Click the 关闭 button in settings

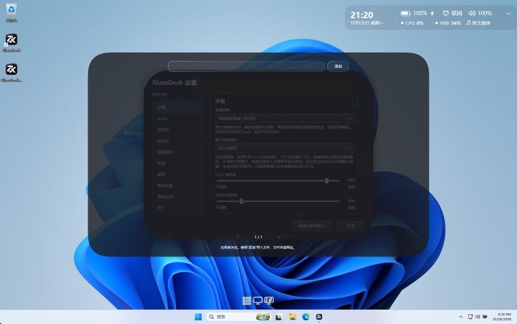click(350, 226)
